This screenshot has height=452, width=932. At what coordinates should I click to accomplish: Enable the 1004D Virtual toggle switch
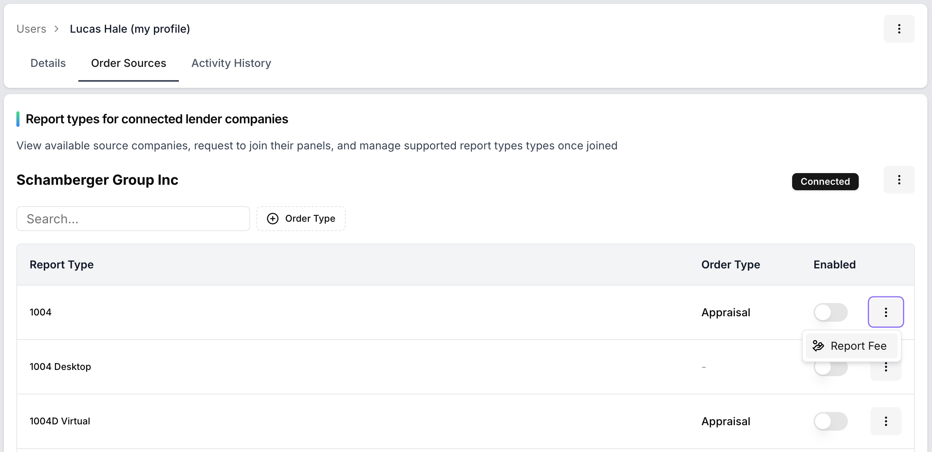pyautogui.click(x=830, y=421)
